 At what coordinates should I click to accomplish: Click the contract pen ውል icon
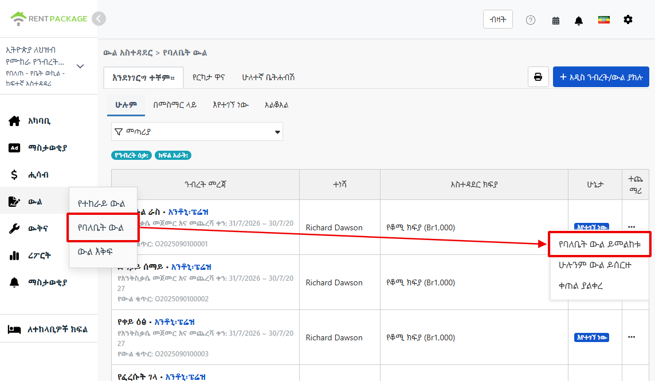pos(14,202)
